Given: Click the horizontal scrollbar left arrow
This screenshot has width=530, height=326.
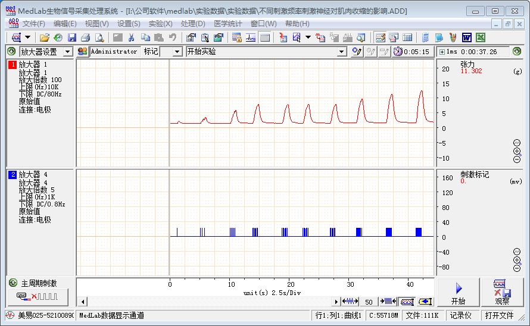Looking at the screenshot, I should (83, 302).
